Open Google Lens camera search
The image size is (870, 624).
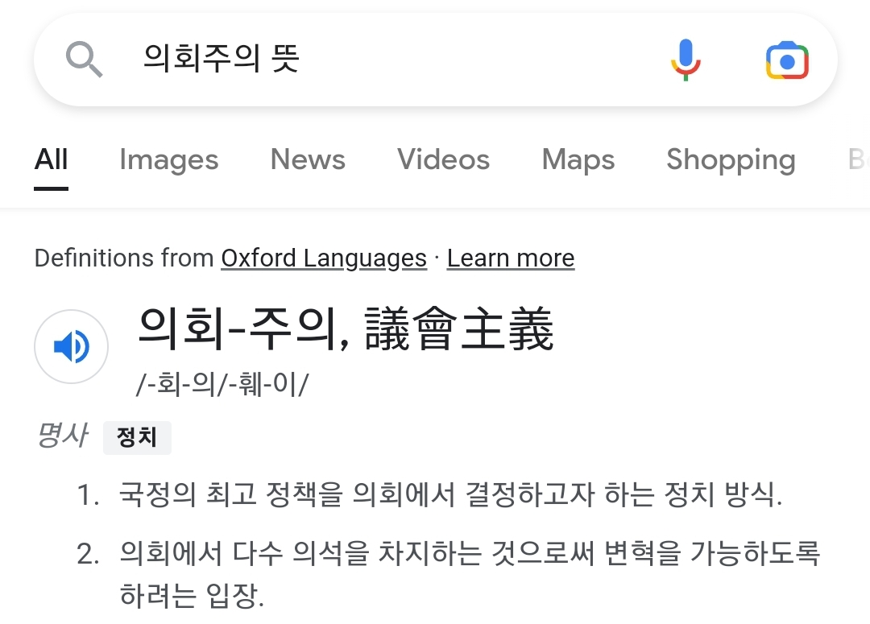coord(787,60)
